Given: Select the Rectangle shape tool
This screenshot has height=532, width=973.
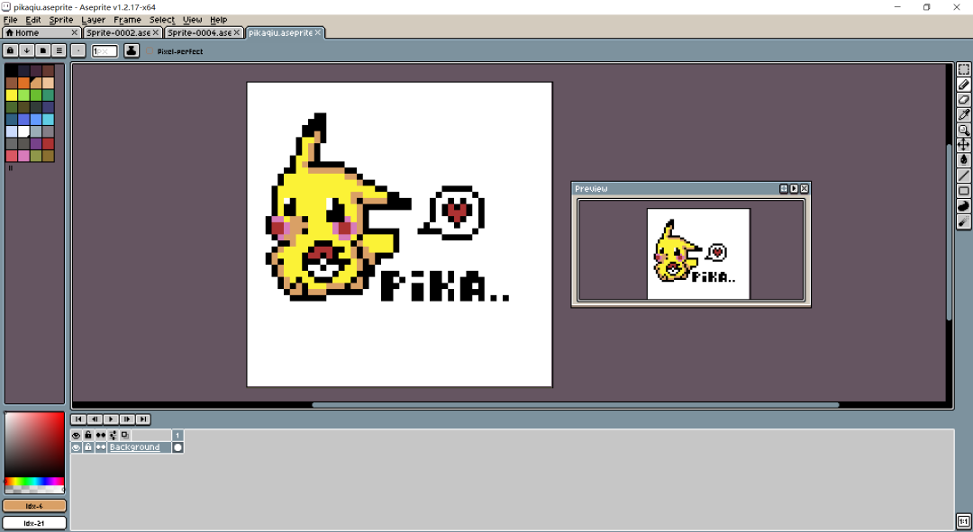Looking at the screenshot, I should (x=964, y=191).
